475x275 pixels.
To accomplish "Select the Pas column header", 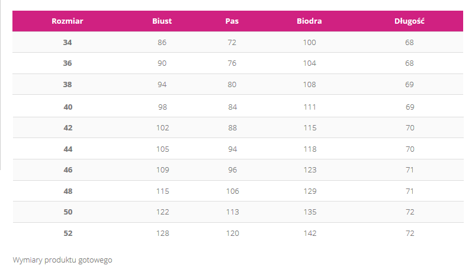I will [x=232, y=21].
